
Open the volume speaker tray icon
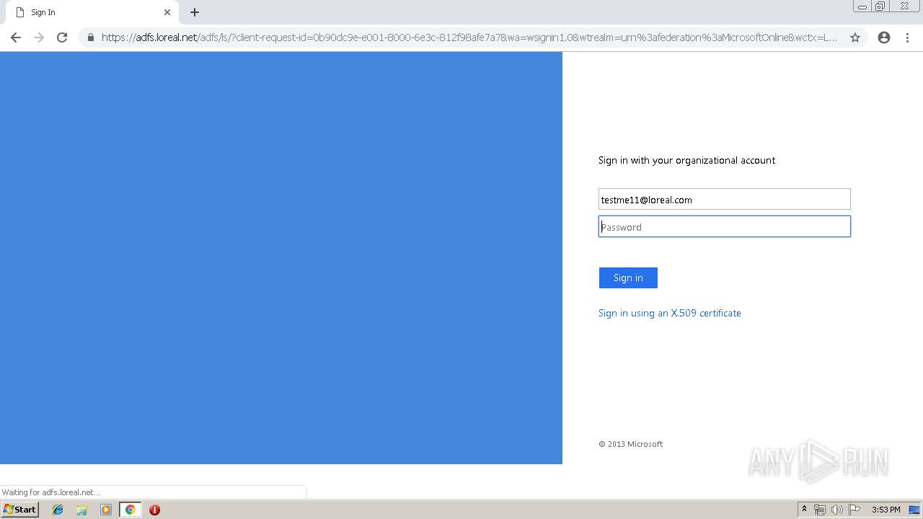pos(837,510)
